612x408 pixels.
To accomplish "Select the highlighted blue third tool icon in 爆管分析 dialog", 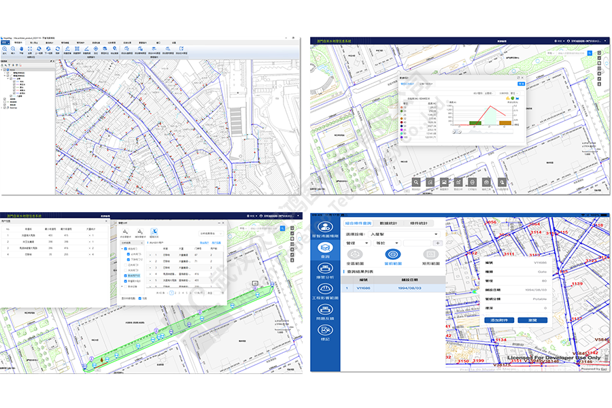I will click(154, 232).
